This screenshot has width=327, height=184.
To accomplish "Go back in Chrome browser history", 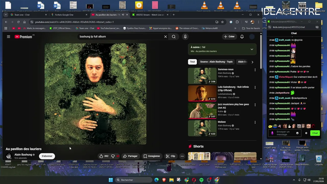I will (x=6, y=22).
